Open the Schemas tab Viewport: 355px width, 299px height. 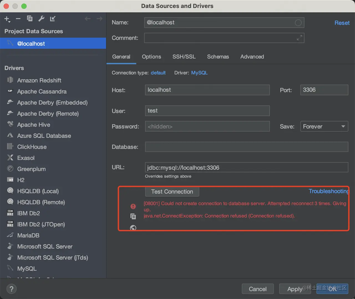coord(218,57)
